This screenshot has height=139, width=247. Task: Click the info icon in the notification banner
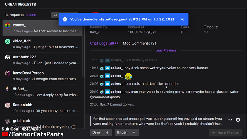65,19
